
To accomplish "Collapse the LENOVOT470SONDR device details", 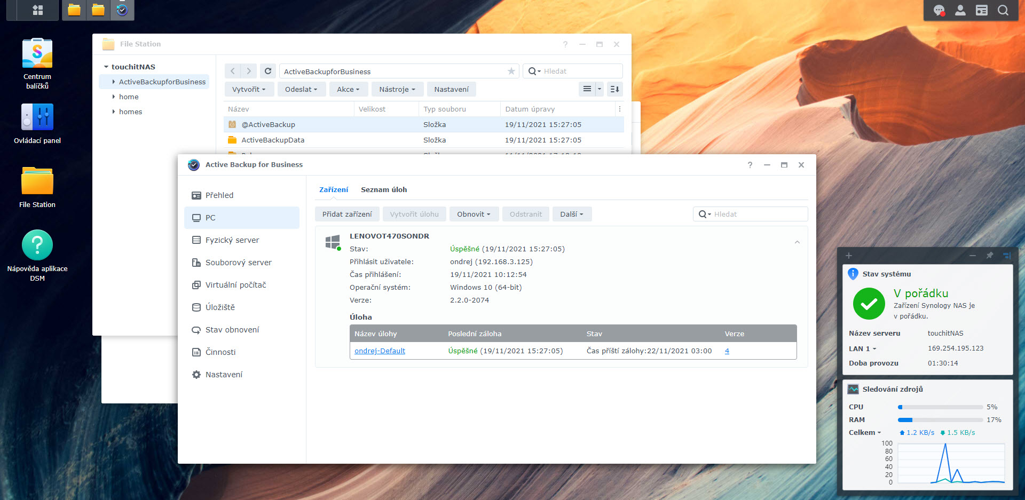I will 797,242.
